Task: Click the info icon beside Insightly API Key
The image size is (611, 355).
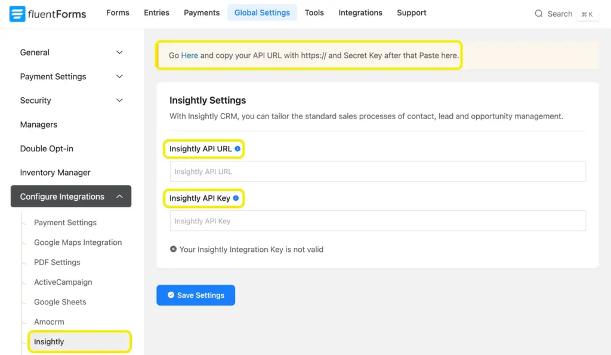Action: coord(235,197)
